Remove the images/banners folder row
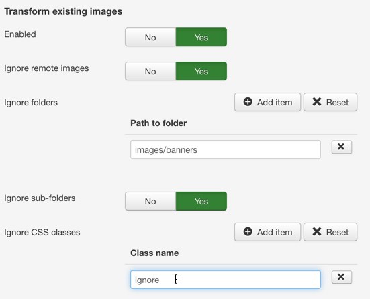 click(341, 147)
